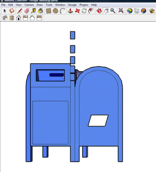Switch to Iso view
The image size is (156, 172).
5,18
